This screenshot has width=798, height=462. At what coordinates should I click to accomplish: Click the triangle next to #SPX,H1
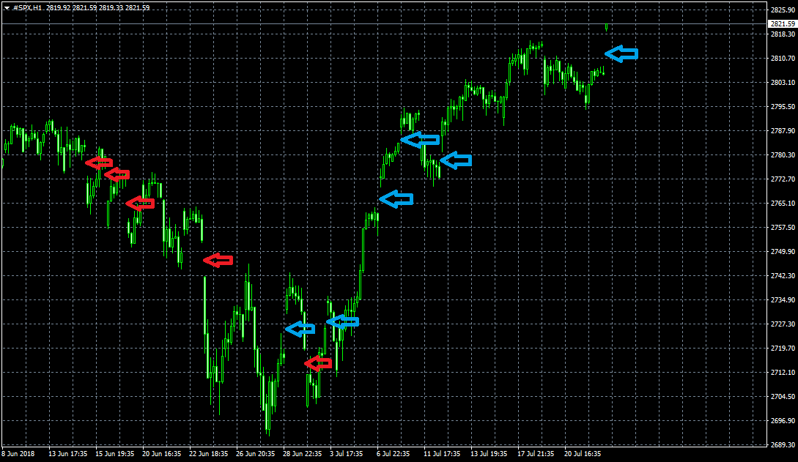(7, 8)
